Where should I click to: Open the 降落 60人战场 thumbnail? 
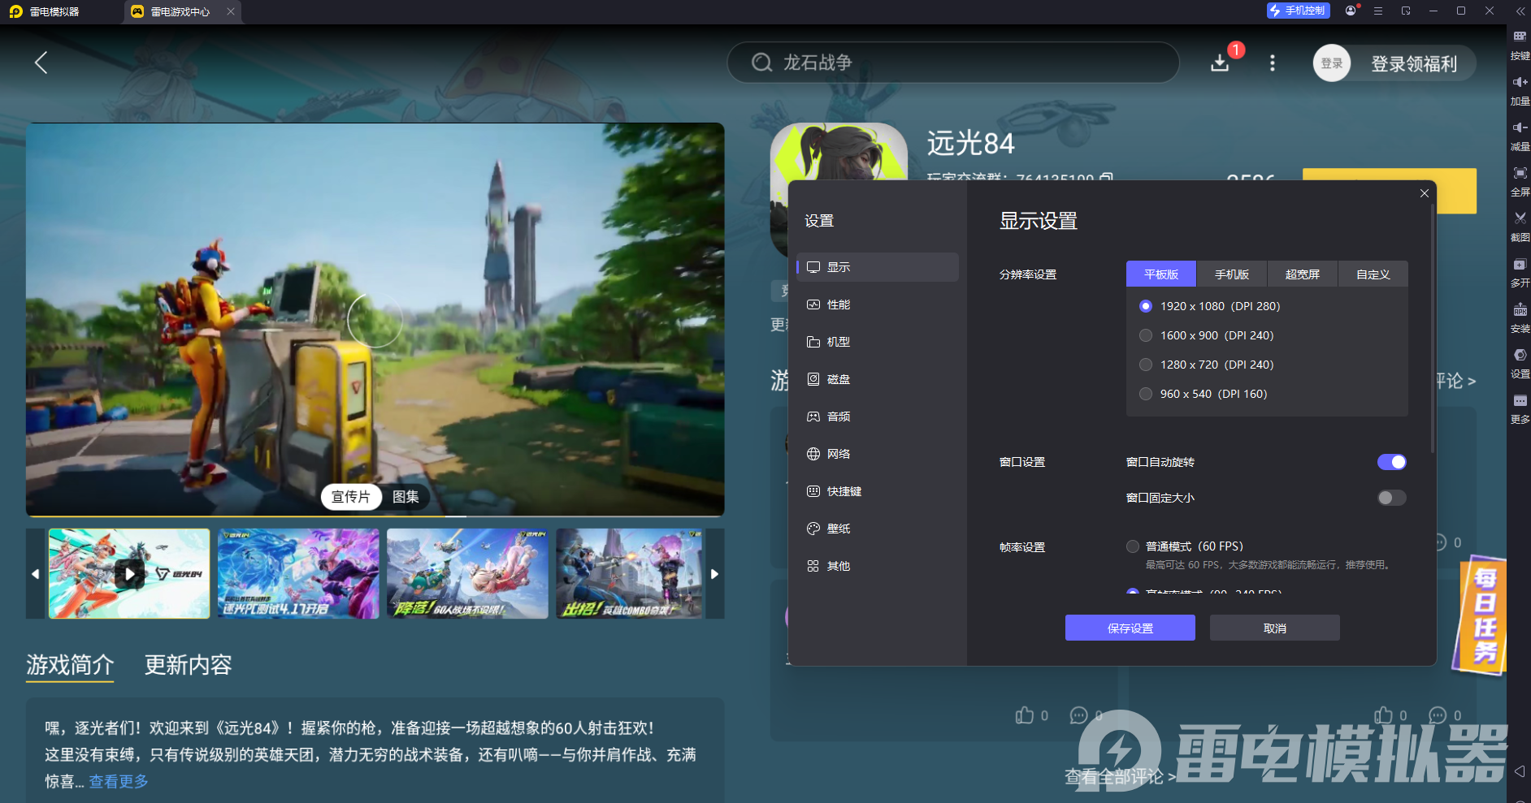point(467,574)
